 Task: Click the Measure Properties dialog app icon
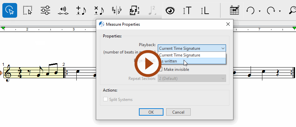[102, 24]
